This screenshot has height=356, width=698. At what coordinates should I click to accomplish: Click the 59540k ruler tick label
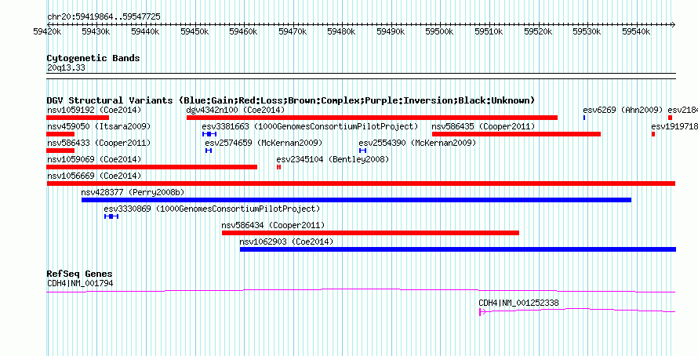pyautogui.click(x=637, y=31)
